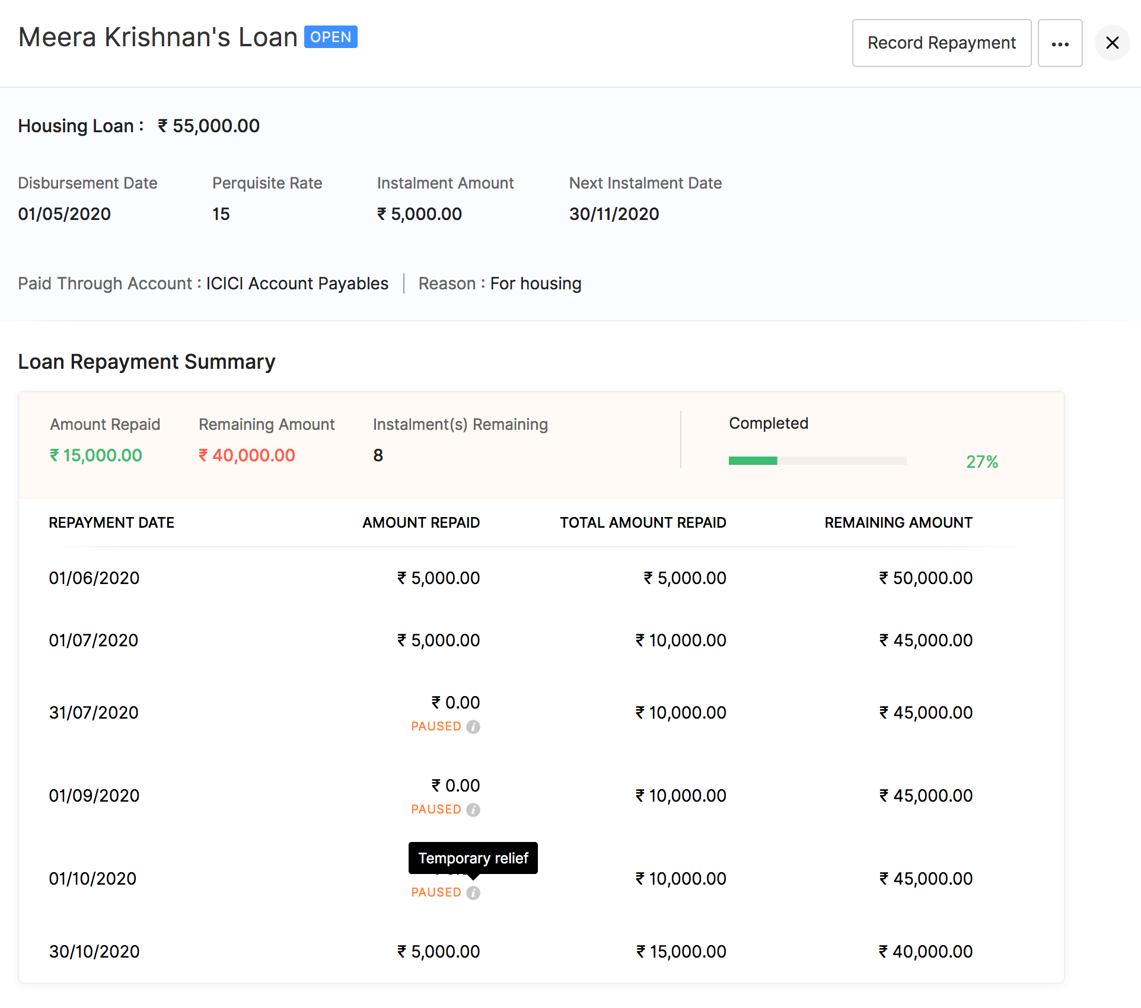Open the ICICI Account Payables link

point(297,283)
